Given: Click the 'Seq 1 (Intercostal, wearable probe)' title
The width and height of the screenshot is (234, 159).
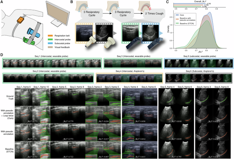Looking at the screenshot, I should click(51, 56).
